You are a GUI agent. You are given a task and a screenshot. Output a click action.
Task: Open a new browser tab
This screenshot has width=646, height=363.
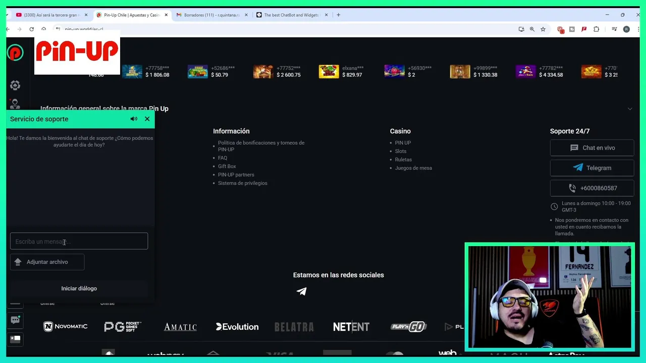[338, 15]
